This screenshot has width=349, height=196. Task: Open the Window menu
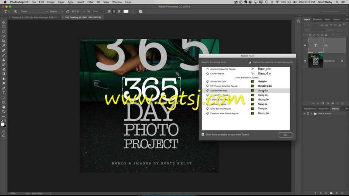click(117, 2)
